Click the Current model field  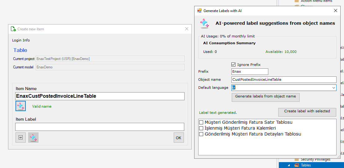coord(110,67)
